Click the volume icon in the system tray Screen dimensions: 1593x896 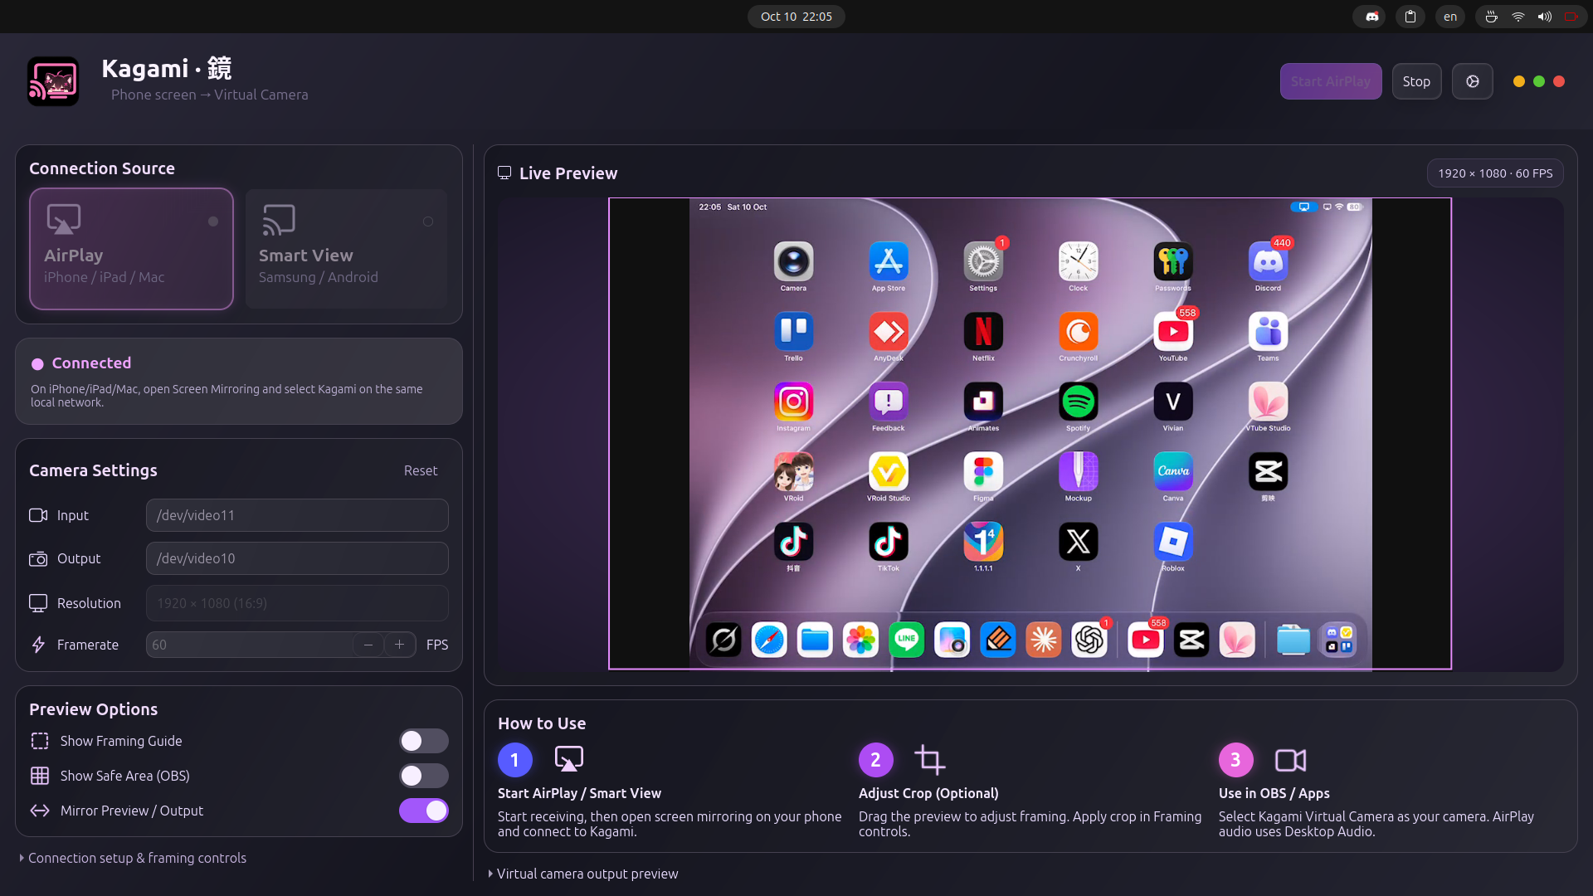1544,17
